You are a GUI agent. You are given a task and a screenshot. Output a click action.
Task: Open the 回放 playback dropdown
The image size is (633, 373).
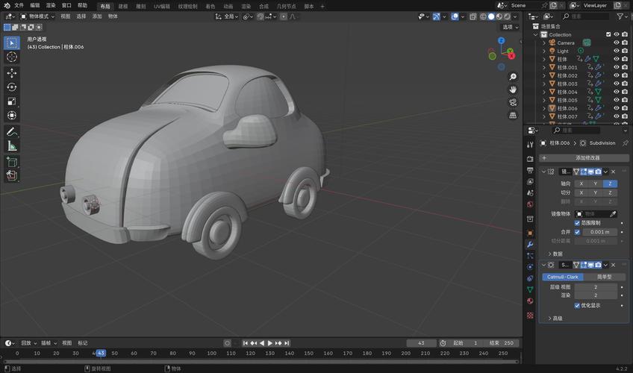pyautogui.click(x=28, y=343)
